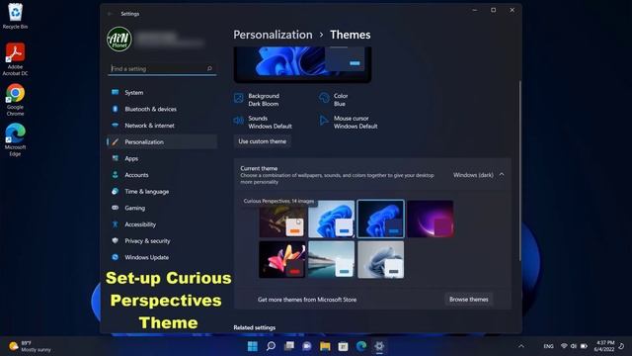Open the Windows Start button on taskbar
632x356 pixels.
coord(253,346)
